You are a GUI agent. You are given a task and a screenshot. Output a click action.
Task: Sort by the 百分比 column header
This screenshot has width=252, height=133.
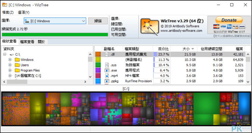click(162, 49)
